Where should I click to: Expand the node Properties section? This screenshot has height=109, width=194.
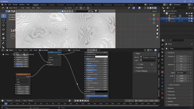pyautogui.click(x=139, y=68)
